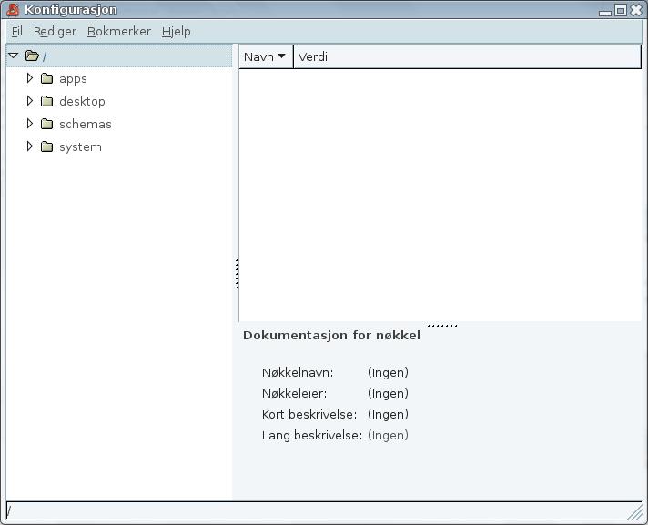
Task: Click the Nøkkelnavn: label
Action: [298, 372]
